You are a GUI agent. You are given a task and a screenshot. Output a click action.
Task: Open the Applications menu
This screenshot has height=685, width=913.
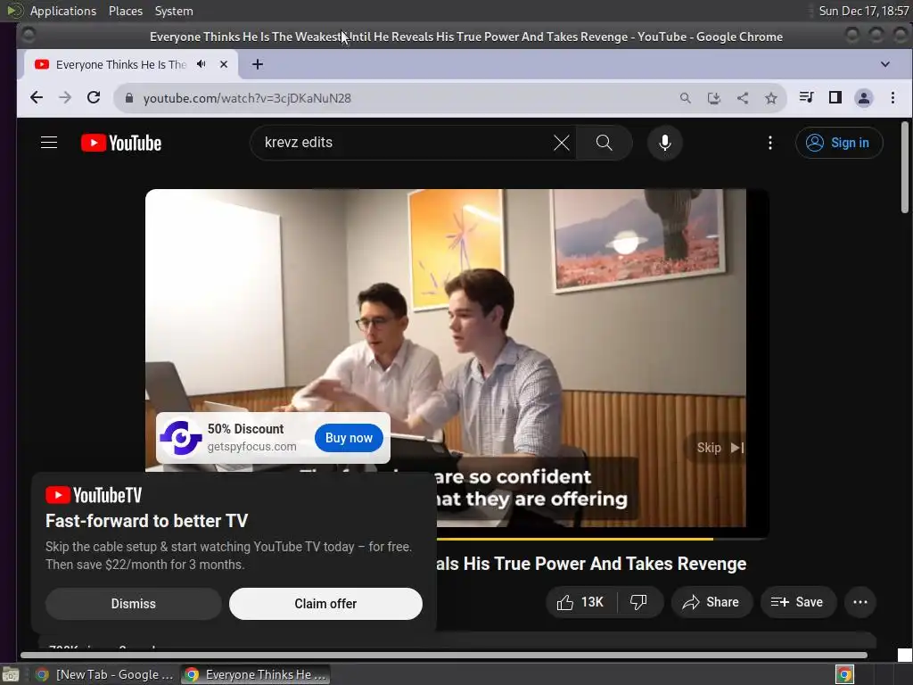[63, 11]
